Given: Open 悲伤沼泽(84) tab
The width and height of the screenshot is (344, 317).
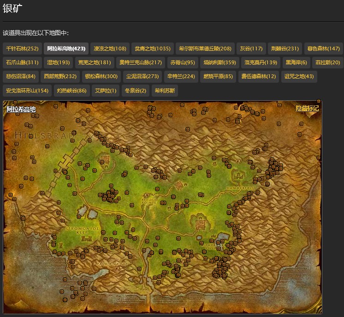Looking at the screenshot, I should pyautogui.click(x=21, y=77).
